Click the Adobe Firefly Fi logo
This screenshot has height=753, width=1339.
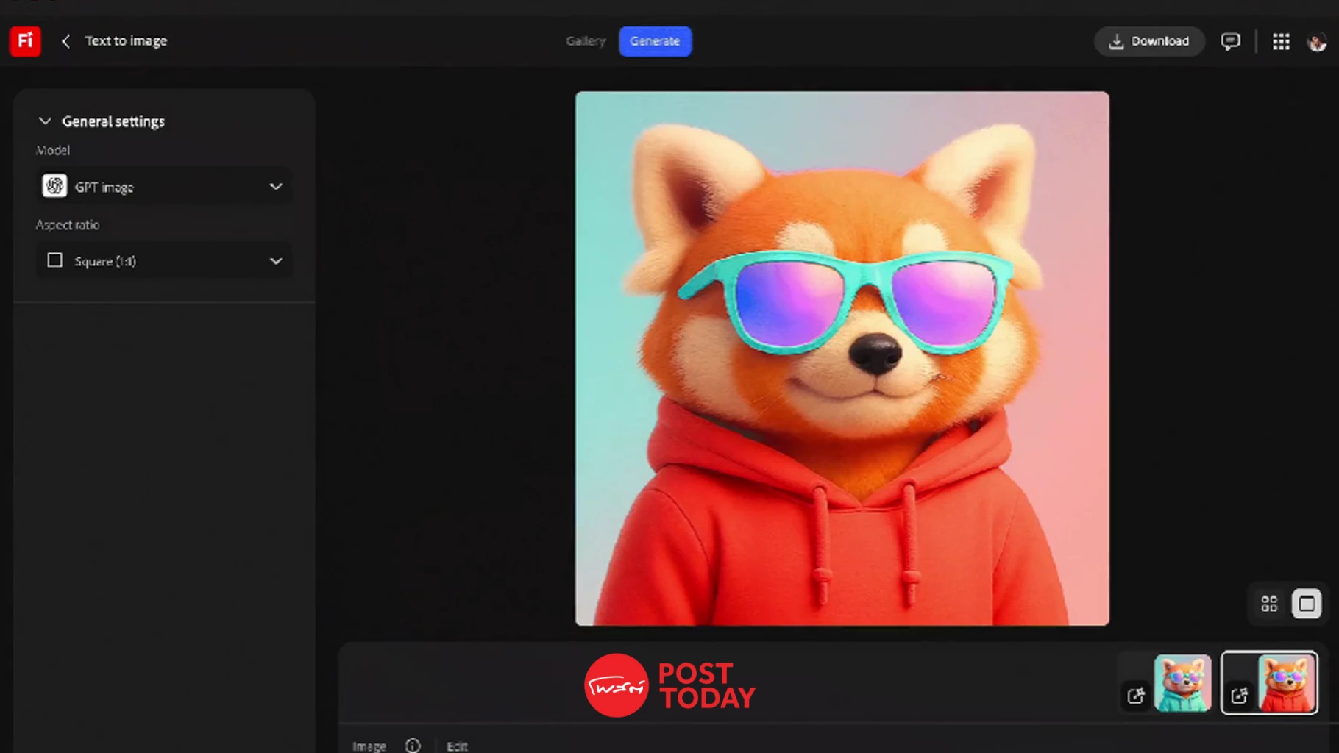pos(25,41)
